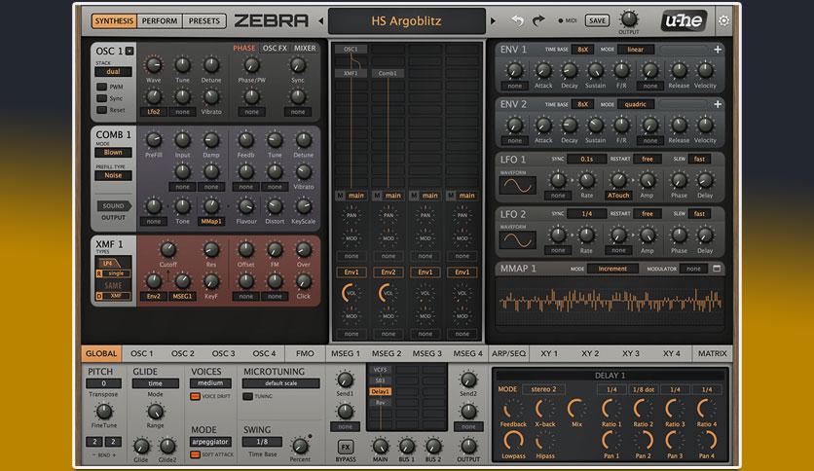Open the ENV 2 Mode quadric dropdown
This screenshot has width=814, height=471.
(x=636, y=104)
